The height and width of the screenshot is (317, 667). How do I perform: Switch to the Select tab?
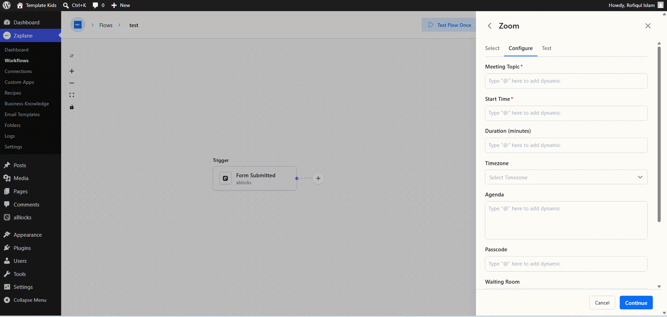pos(492,48)
